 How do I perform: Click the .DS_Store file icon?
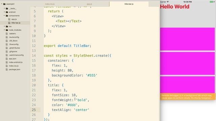point(7,41)
